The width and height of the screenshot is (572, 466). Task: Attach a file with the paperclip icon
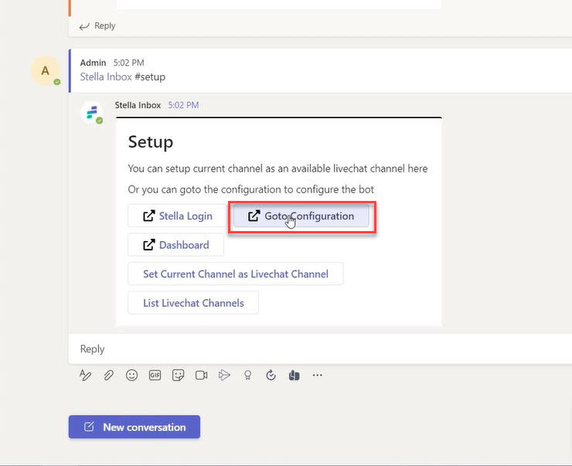pos(108,375)
